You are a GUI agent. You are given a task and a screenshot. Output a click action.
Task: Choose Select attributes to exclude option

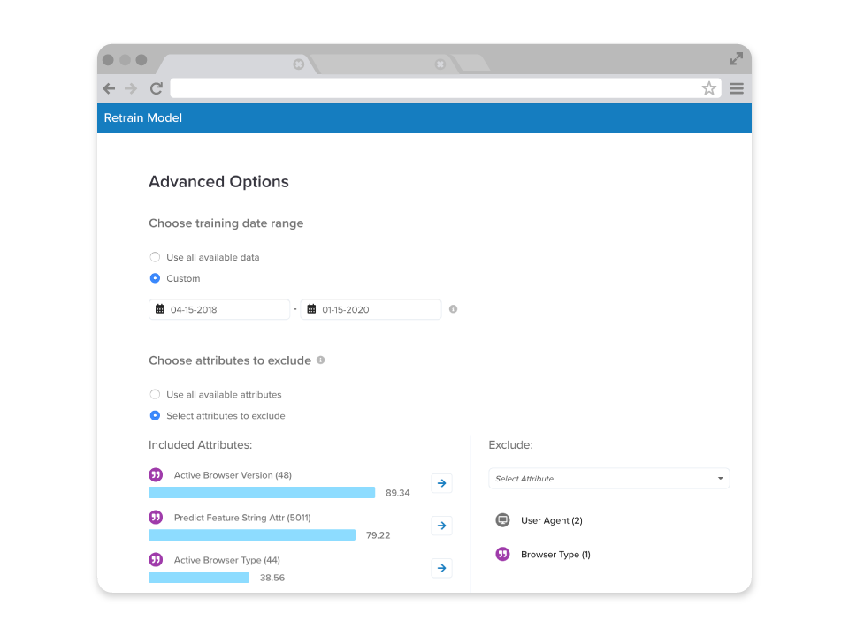(155, 415)
